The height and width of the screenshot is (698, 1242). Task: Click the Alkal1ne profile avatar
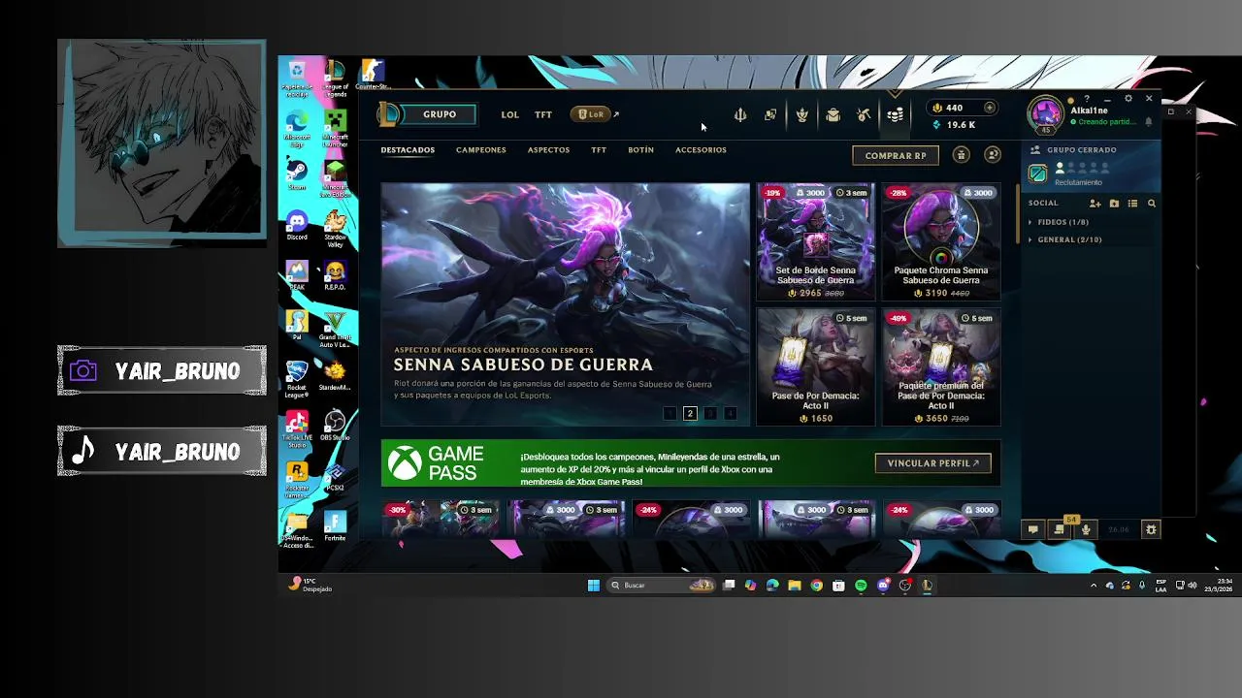pyautogui.click(x=1046, y=113)
